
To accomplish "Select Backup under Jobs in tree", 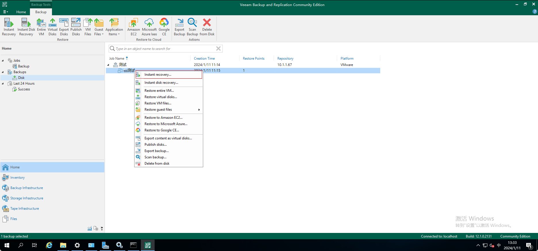I will [24, 66].
